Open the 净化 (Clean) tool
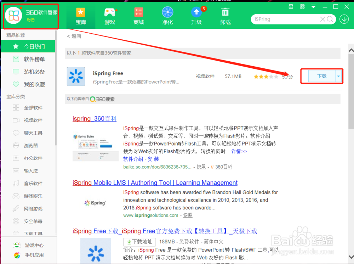The image size is (354, 264). coord(167,16)
